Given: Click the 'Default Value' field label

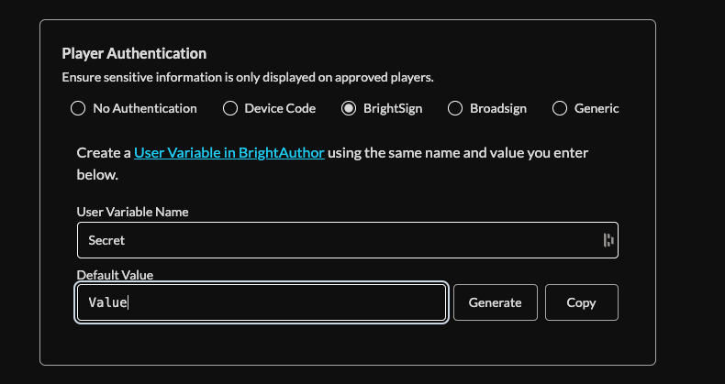Looking at the screenshot, I should point(113,274).
